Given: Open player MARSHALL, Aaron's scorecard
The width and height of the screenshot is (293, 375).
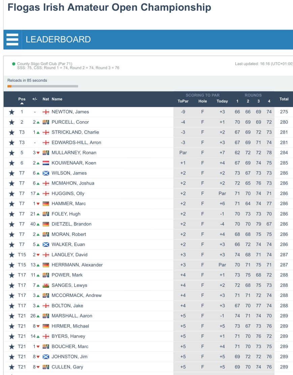Looking at the screenshot, I should point(72,316).
